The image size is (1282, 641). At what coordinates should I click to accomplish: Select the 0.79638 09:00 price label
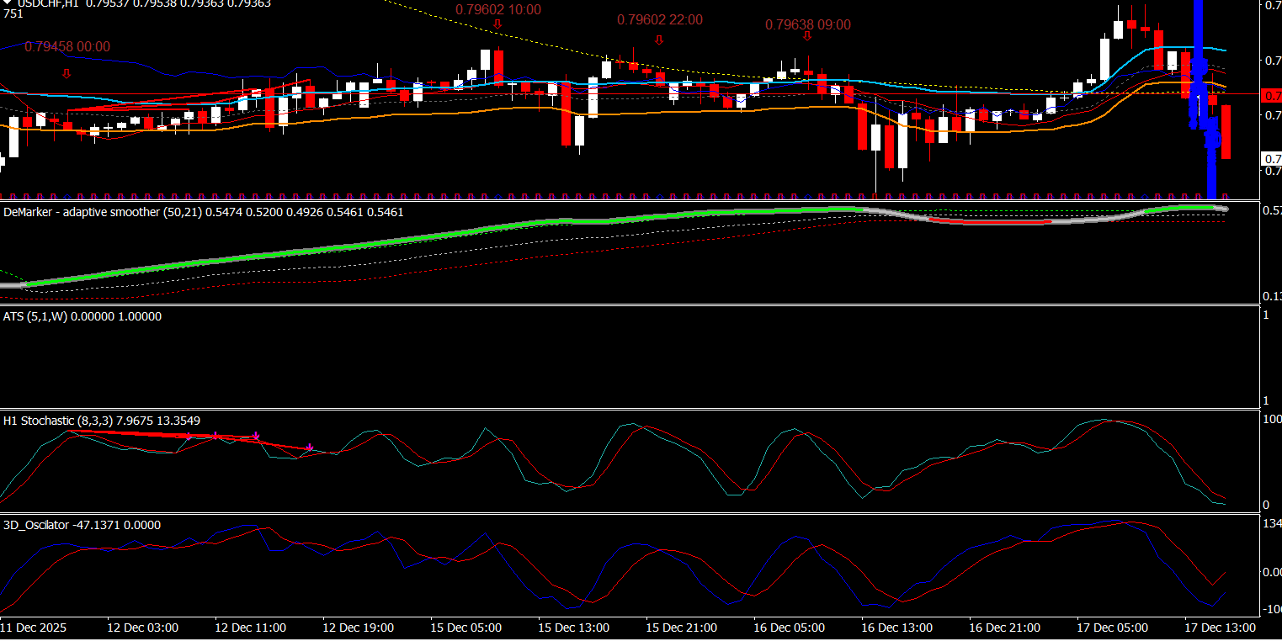[807, 25]
